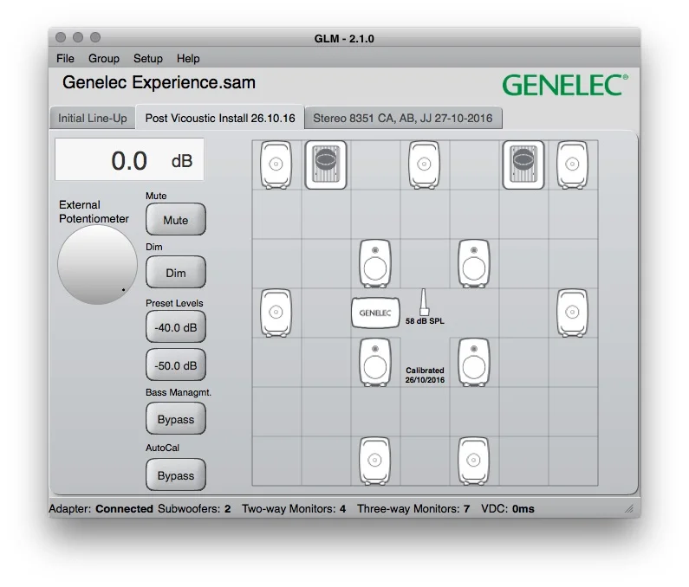Select the far-left side monitor icon
The height and width of the screenshot is (587, 689).
point(276,313)
